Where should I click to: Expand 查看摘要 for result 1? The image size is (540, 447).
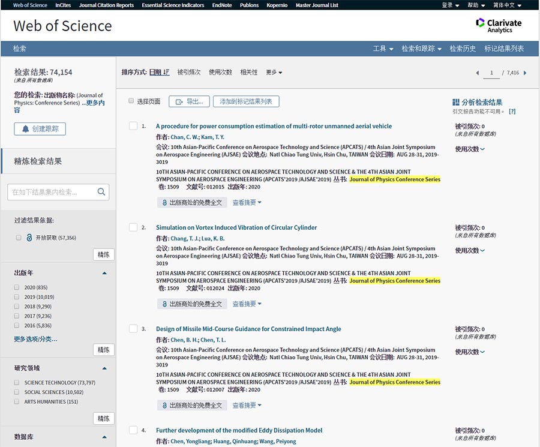(x=247, y=202)
